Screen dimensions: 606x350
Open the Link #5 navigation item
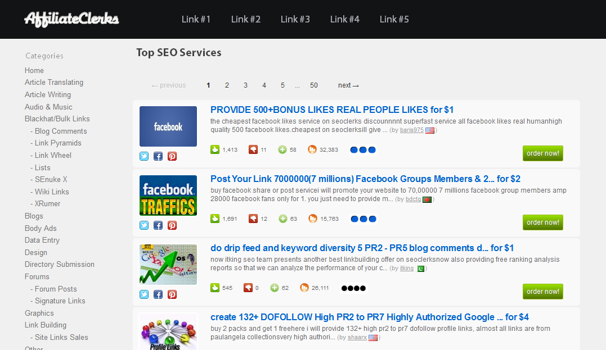click(394, 19)
